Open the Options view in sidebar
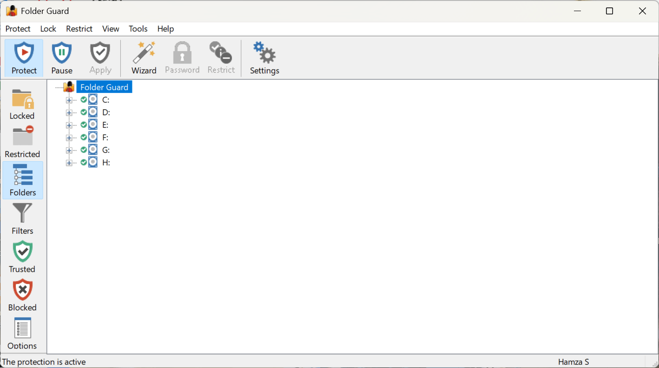659x368 pixels. coord(22,334)
